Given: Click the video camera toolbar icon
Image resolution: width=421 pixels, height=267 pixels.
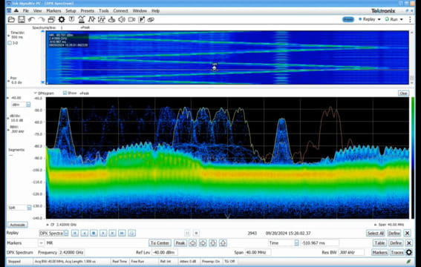Looking at the screenshot, I should coord(131,19).
